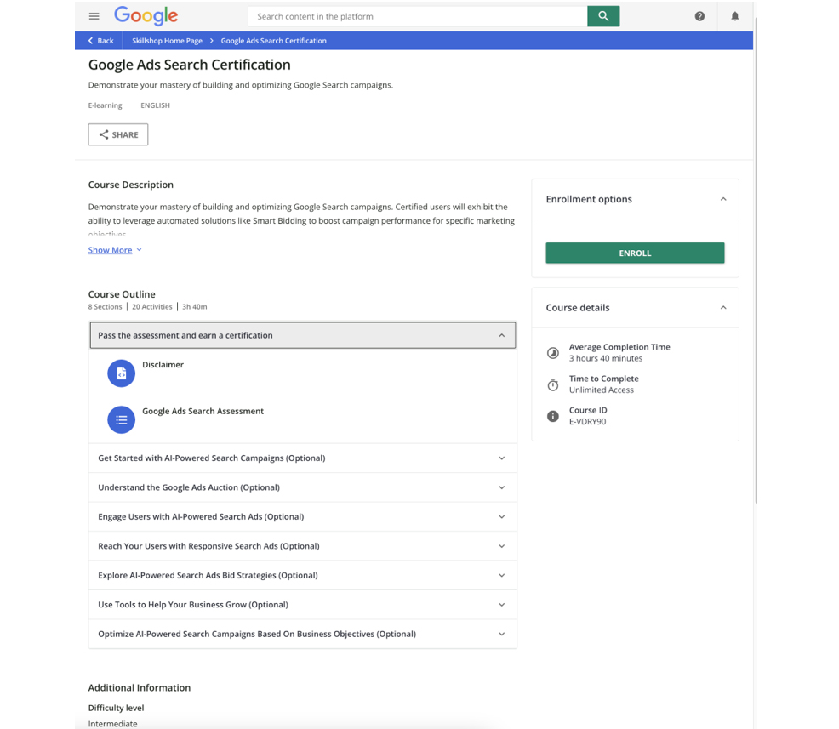This screenshot has width=839, height=729.
Task: Click the Course Description heading
Action: click(x=130, y=185)
